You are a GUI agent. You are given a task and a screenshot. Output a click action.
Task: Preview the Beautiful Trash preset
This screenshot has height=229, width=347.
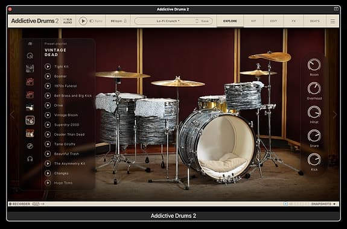(48, 154)
